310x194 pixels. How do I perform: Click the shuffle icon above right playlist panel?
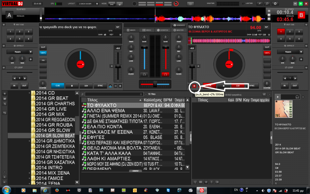tap(264, 94)
